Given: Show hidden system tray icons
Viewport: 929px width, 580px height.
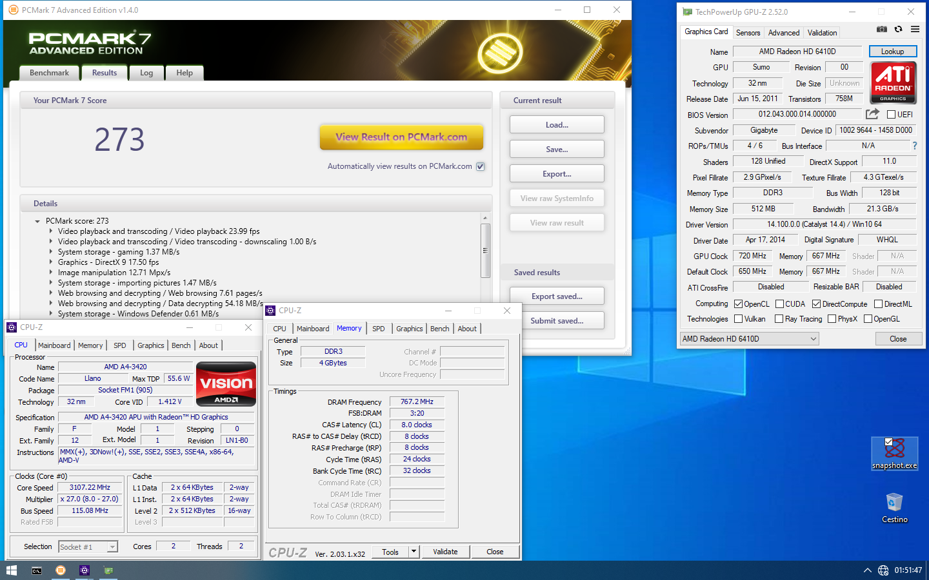Looking at the screenshot, I should [868, 570].
